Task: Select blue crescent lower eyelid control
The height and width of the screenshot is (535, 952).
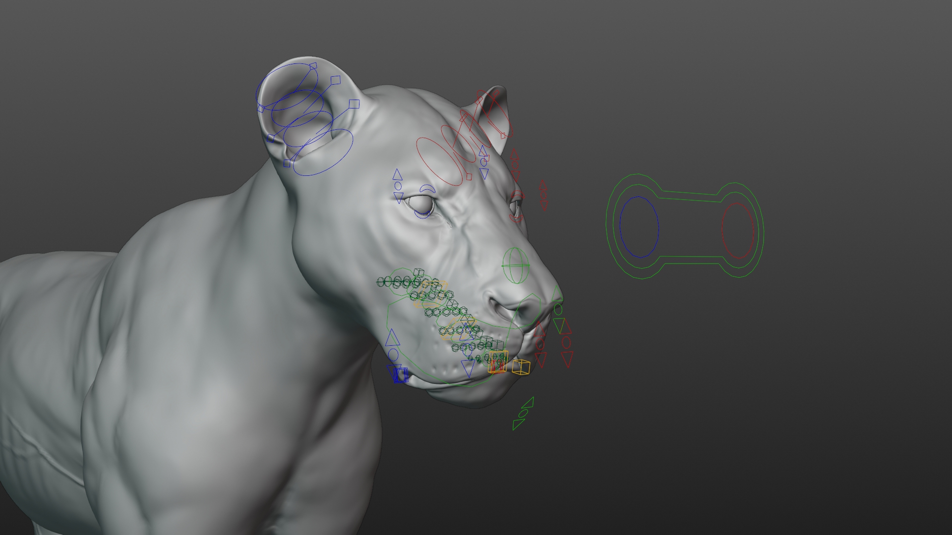Action: pos(422,214)
